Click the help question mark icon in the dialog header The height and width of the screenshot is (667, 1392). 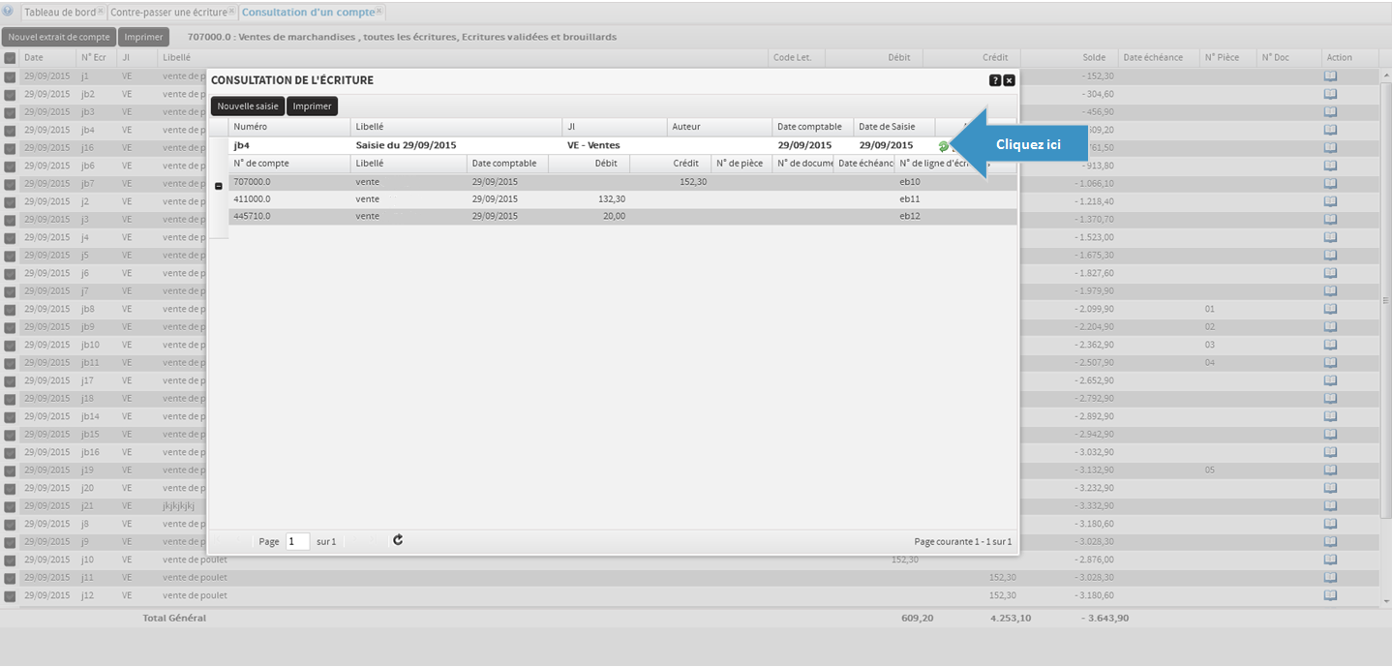pos(994,80)
